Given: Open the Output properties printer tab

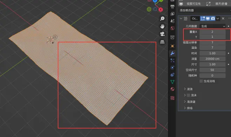Looking at the screenshot, I should click(x=172, y=7).
